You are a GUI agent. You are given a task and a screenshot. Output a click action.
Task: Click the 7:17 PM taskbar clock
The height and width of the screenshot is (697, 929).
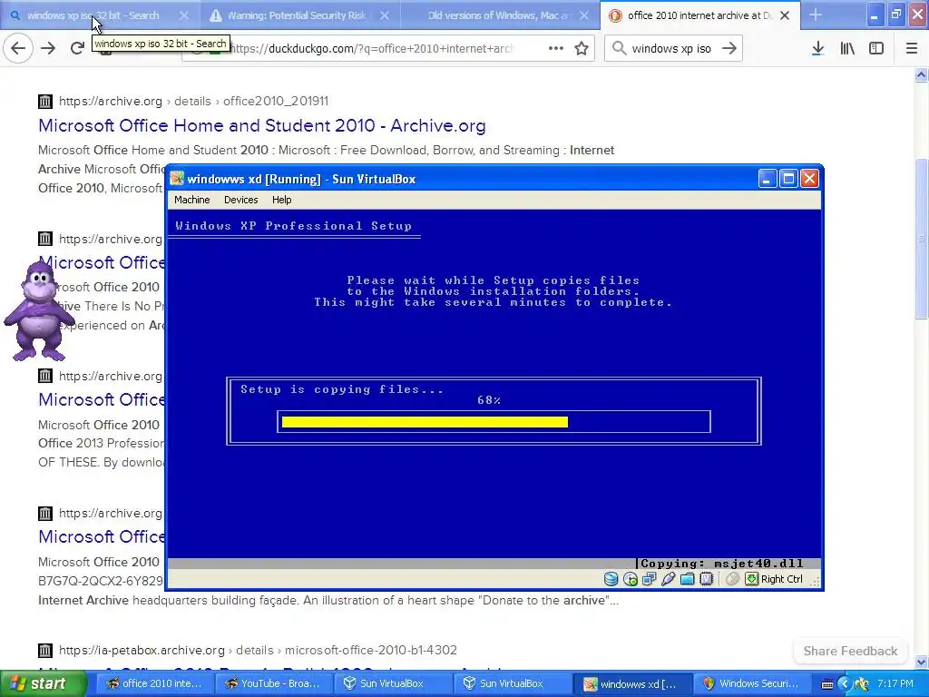click(x=895, y=684)
